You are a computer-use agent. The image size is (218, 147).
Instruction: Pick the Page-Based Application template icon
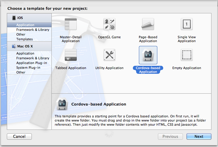pos(148,24)
